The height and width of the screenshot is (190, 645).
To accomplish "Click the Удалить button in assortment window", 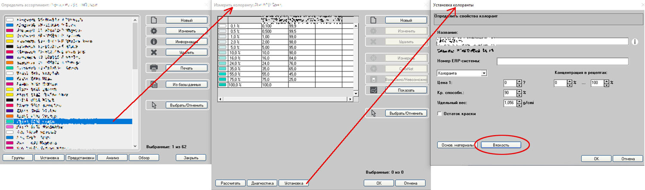I will pyautogui.click(x=187, y=52).
